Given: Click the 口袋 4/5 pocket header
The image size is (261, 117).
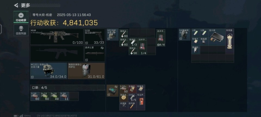Looking at the screenshot, I should (67, 87).
